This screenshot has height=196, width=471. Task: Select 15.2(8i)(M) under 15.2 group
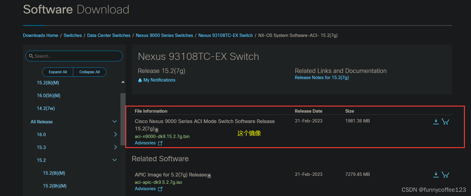[54, 173]
